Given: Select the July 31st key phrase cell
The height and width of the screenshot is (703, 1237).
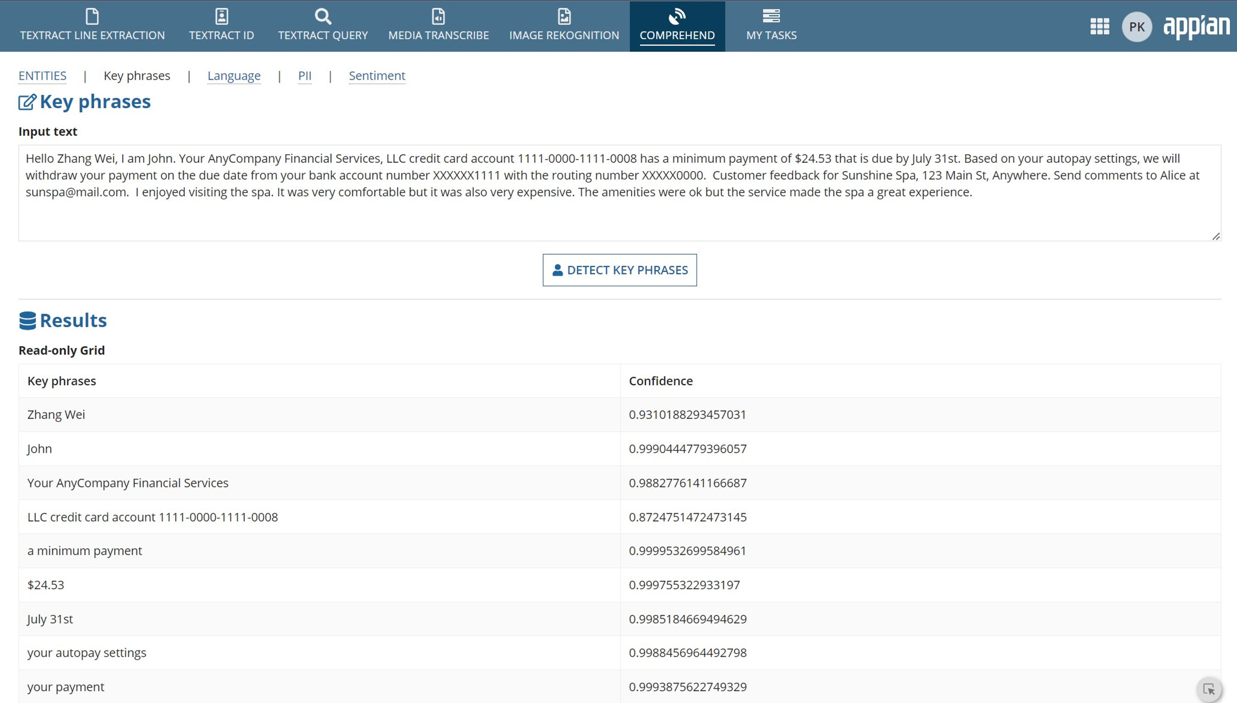Looking at the screenshot, I should pos(319,619).
